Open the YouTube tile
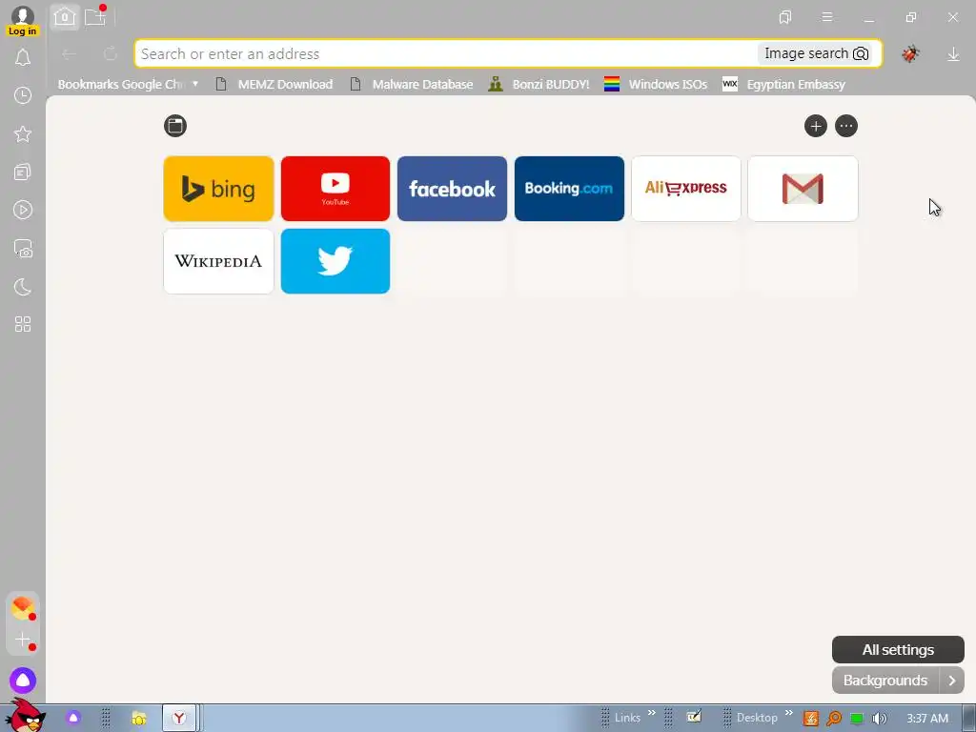This screenshot has height=732, width=976. click(335, 189)
